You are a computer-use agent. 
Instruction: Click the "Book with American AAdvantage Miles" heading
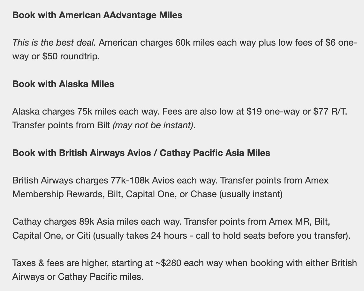(x=97, y=15)
